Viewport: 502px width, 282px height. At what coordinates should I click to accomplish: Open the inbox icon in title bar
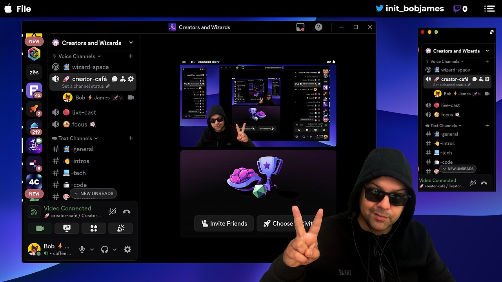pyautogui.click(x=300, y=27)
